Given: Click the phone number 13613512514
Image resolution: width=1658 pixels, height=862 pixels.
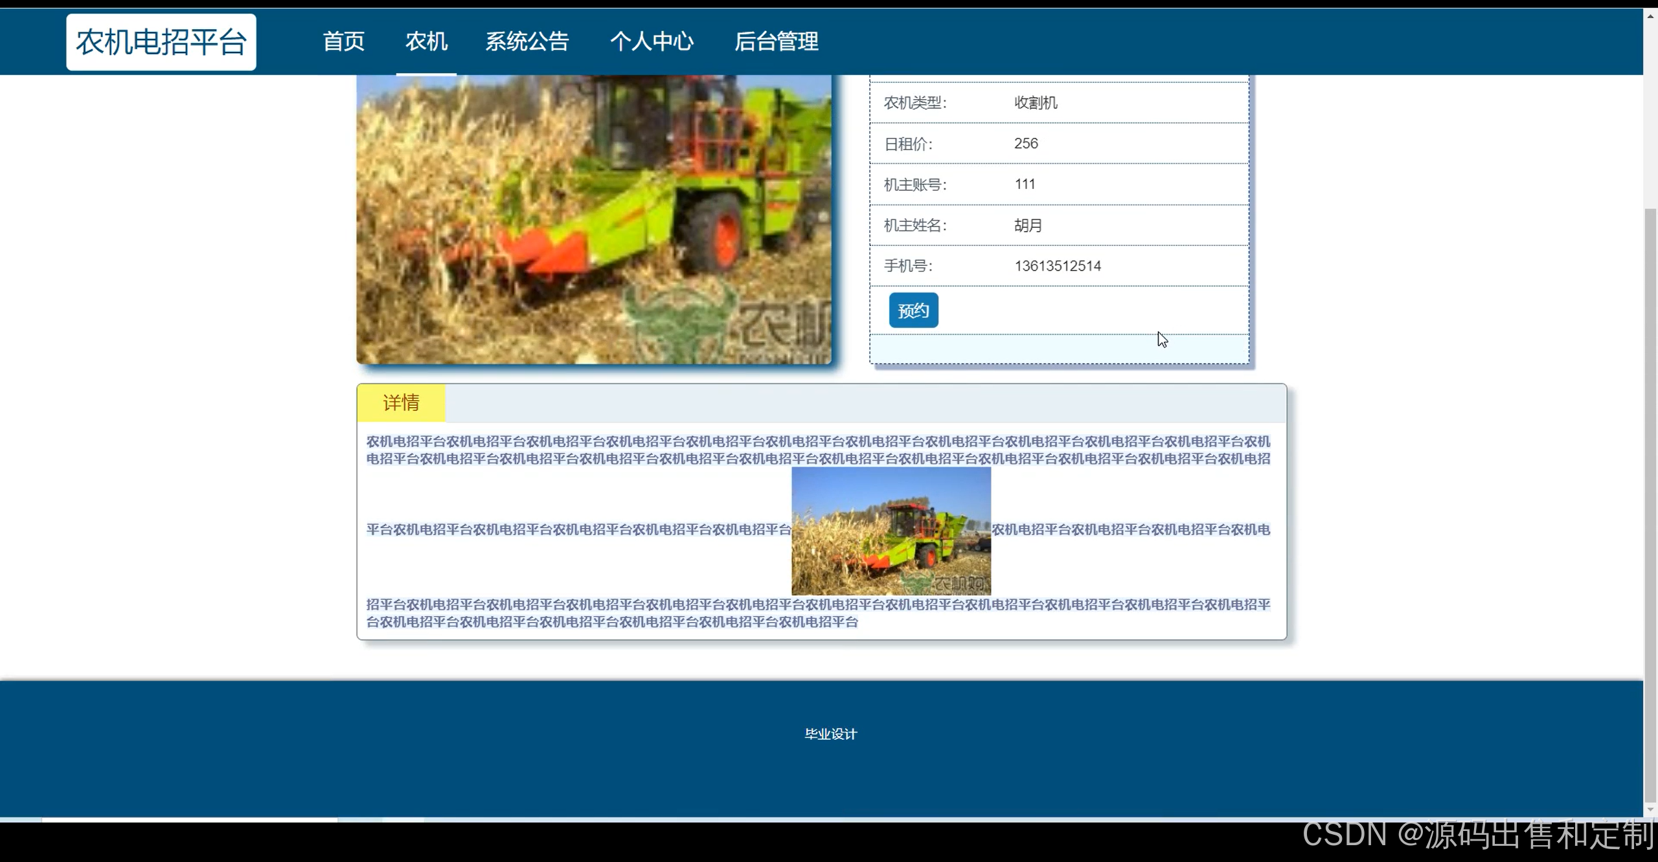Looking at the screenshot, I should pos(1057,266).
